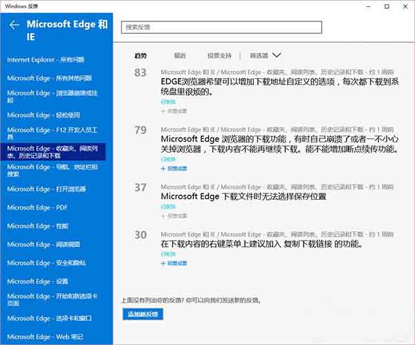
Task: Click the 添加新反馈 button
Action: click(142, 314)
